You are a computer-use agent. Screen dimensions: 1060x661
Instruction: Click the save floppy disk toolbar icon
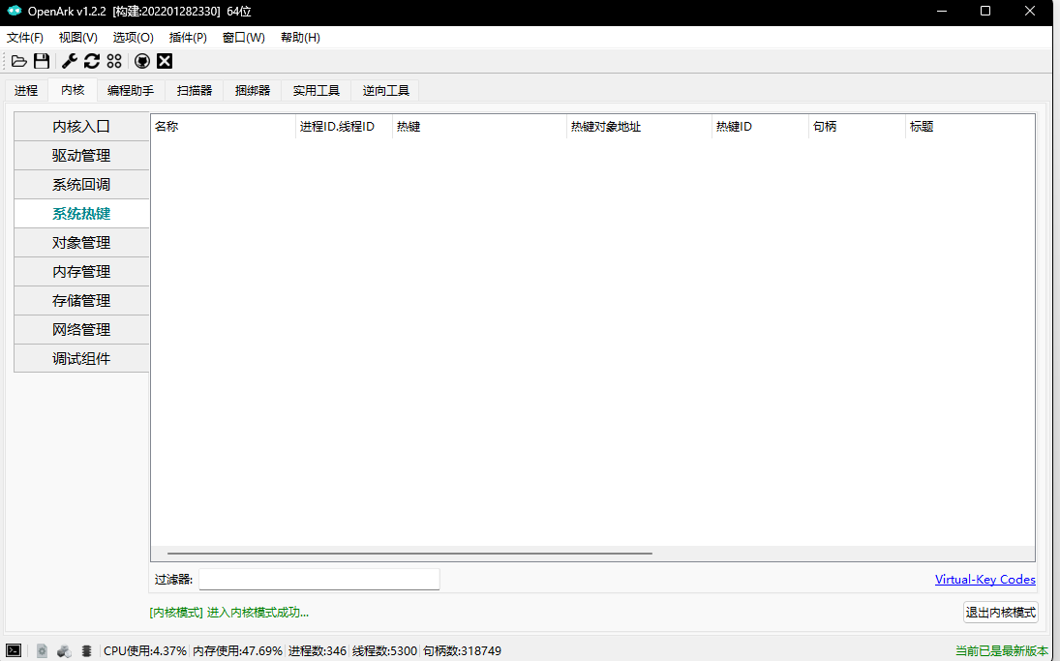tap(42, 62)
